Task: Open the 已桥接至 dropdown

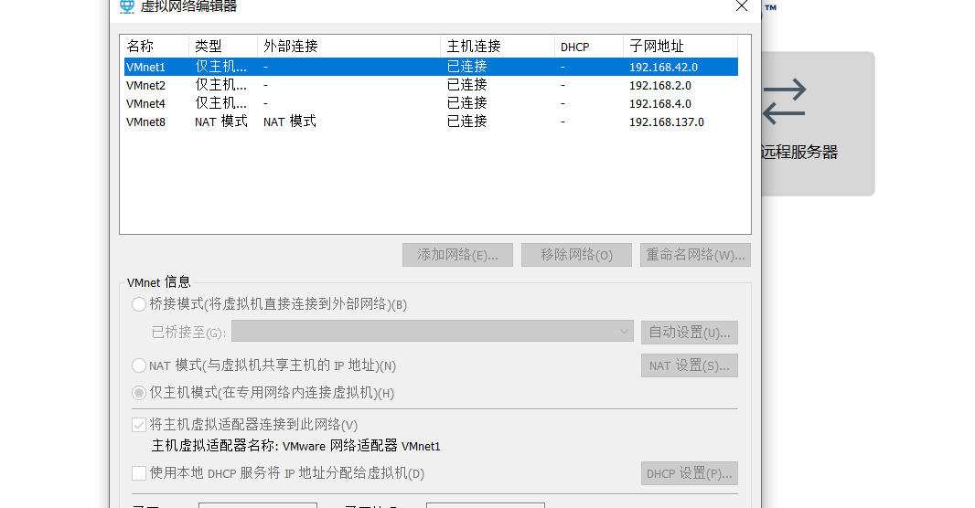Action: point(432,332)
